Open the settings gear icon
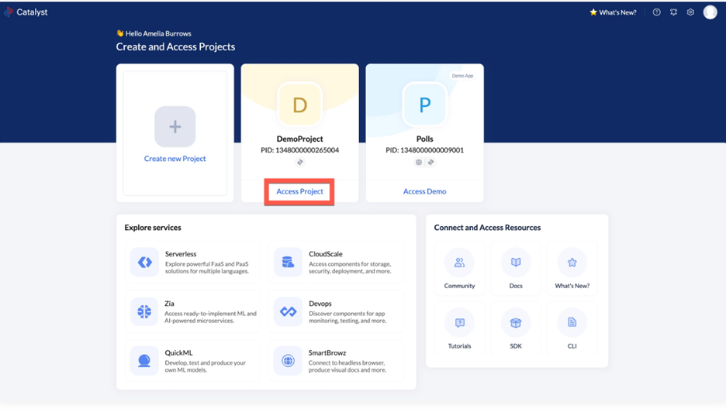 click(690, 12)
